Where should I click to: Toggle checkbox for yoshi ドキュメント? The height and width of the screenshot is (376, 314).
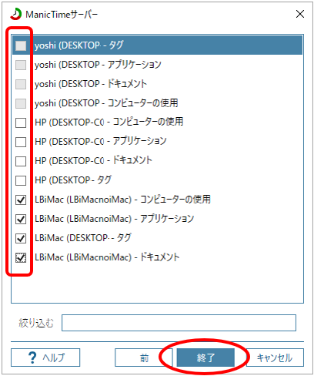click(21, 84)
